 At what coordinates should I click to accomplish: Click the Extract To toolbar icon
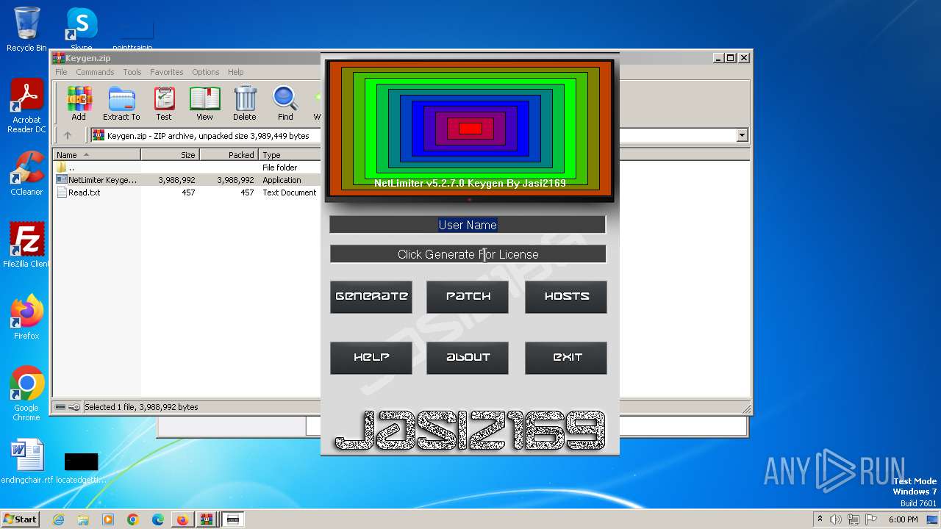tap(121, 103)
